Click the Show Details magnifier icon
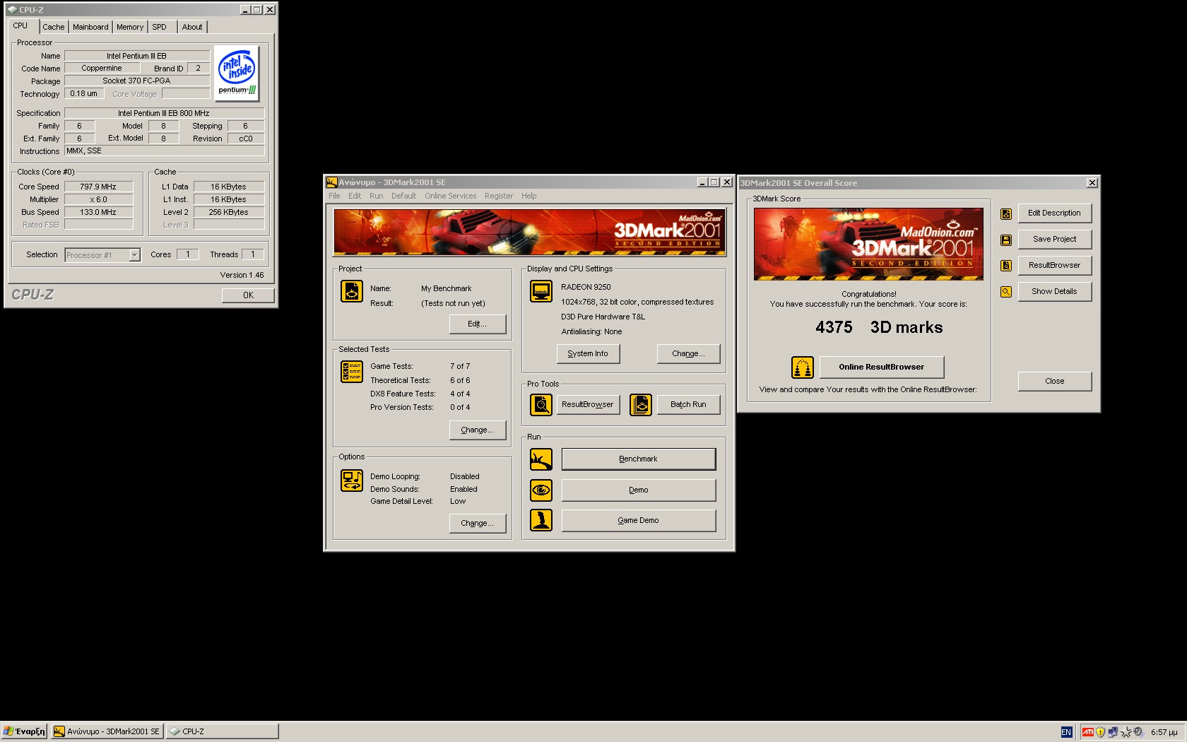This screenshot has height=742, width=1187. pyautogui.click(x=1006, y=292)
